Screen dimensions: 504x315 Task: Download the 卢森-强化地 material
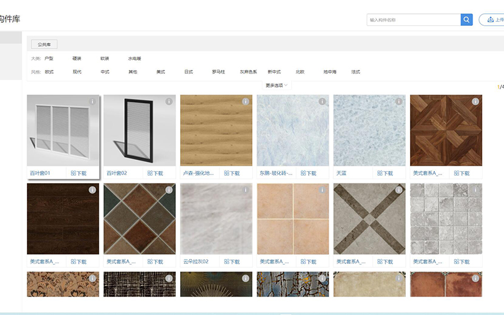tap(232, 173)
